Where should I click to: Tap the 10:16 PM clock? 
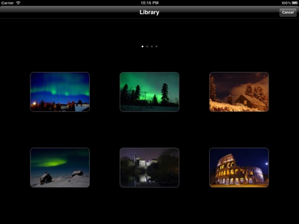tap(149, 3)
